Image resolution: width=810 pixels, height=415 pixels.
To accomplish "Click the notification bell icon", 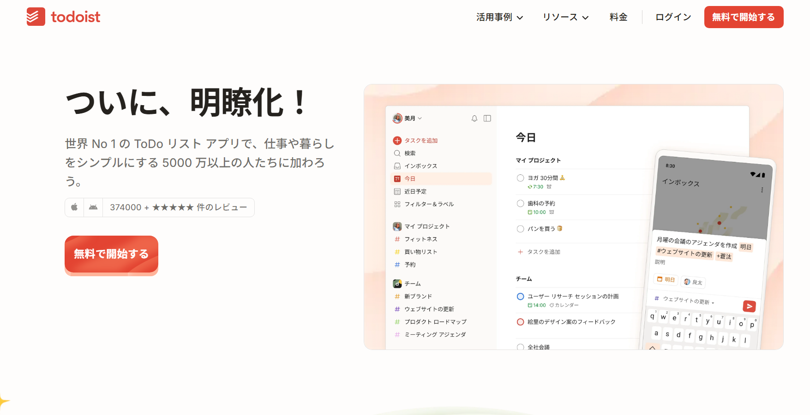I will click(x=474, y=119).
